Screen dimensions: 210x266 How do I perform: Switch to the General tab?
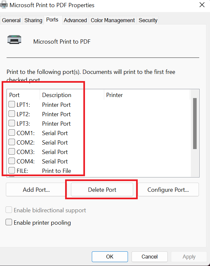pyautogui.click(x=11, y=20)
